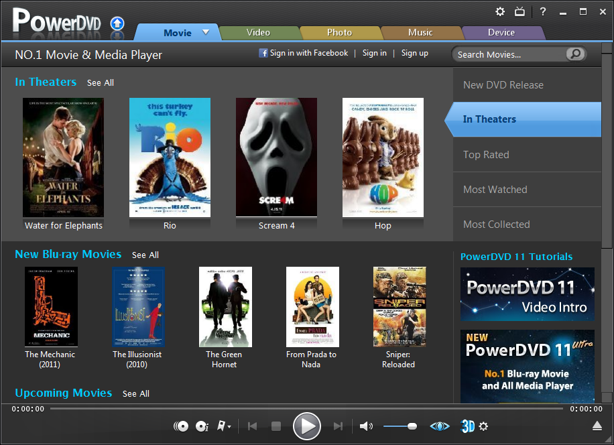614x445 pixels.
Task: Open the Hop movie poster
Action: pyautogui.click(x=383, y=157)
